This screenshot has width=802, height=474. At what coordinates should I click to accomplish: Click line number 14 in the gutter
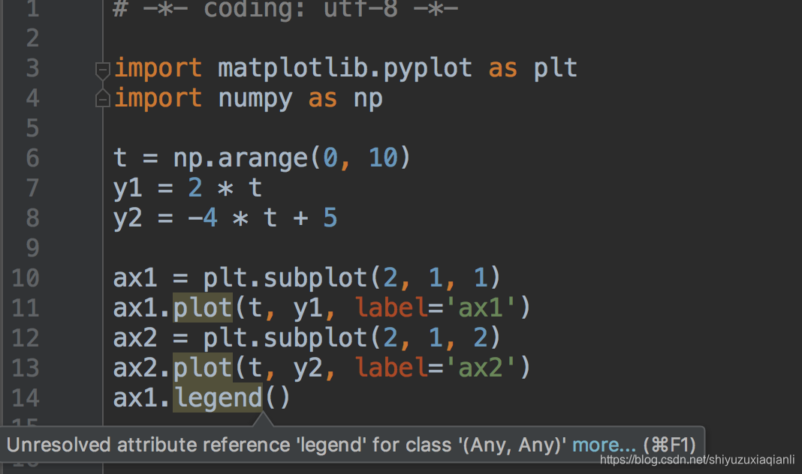pyautogui.click(x=25, y=397)
